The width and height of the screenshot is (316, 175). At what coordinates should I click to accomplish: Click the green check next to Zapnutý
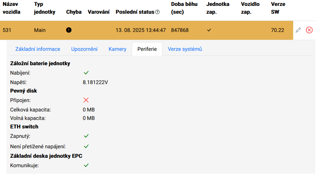tap(86, 136)
